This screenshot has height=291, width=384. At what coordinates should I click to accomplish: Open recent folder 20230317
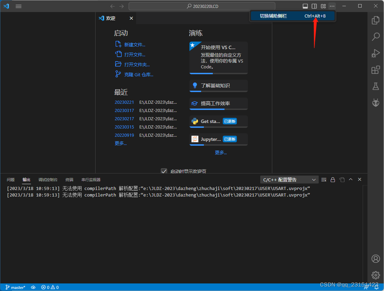(124, 111)
